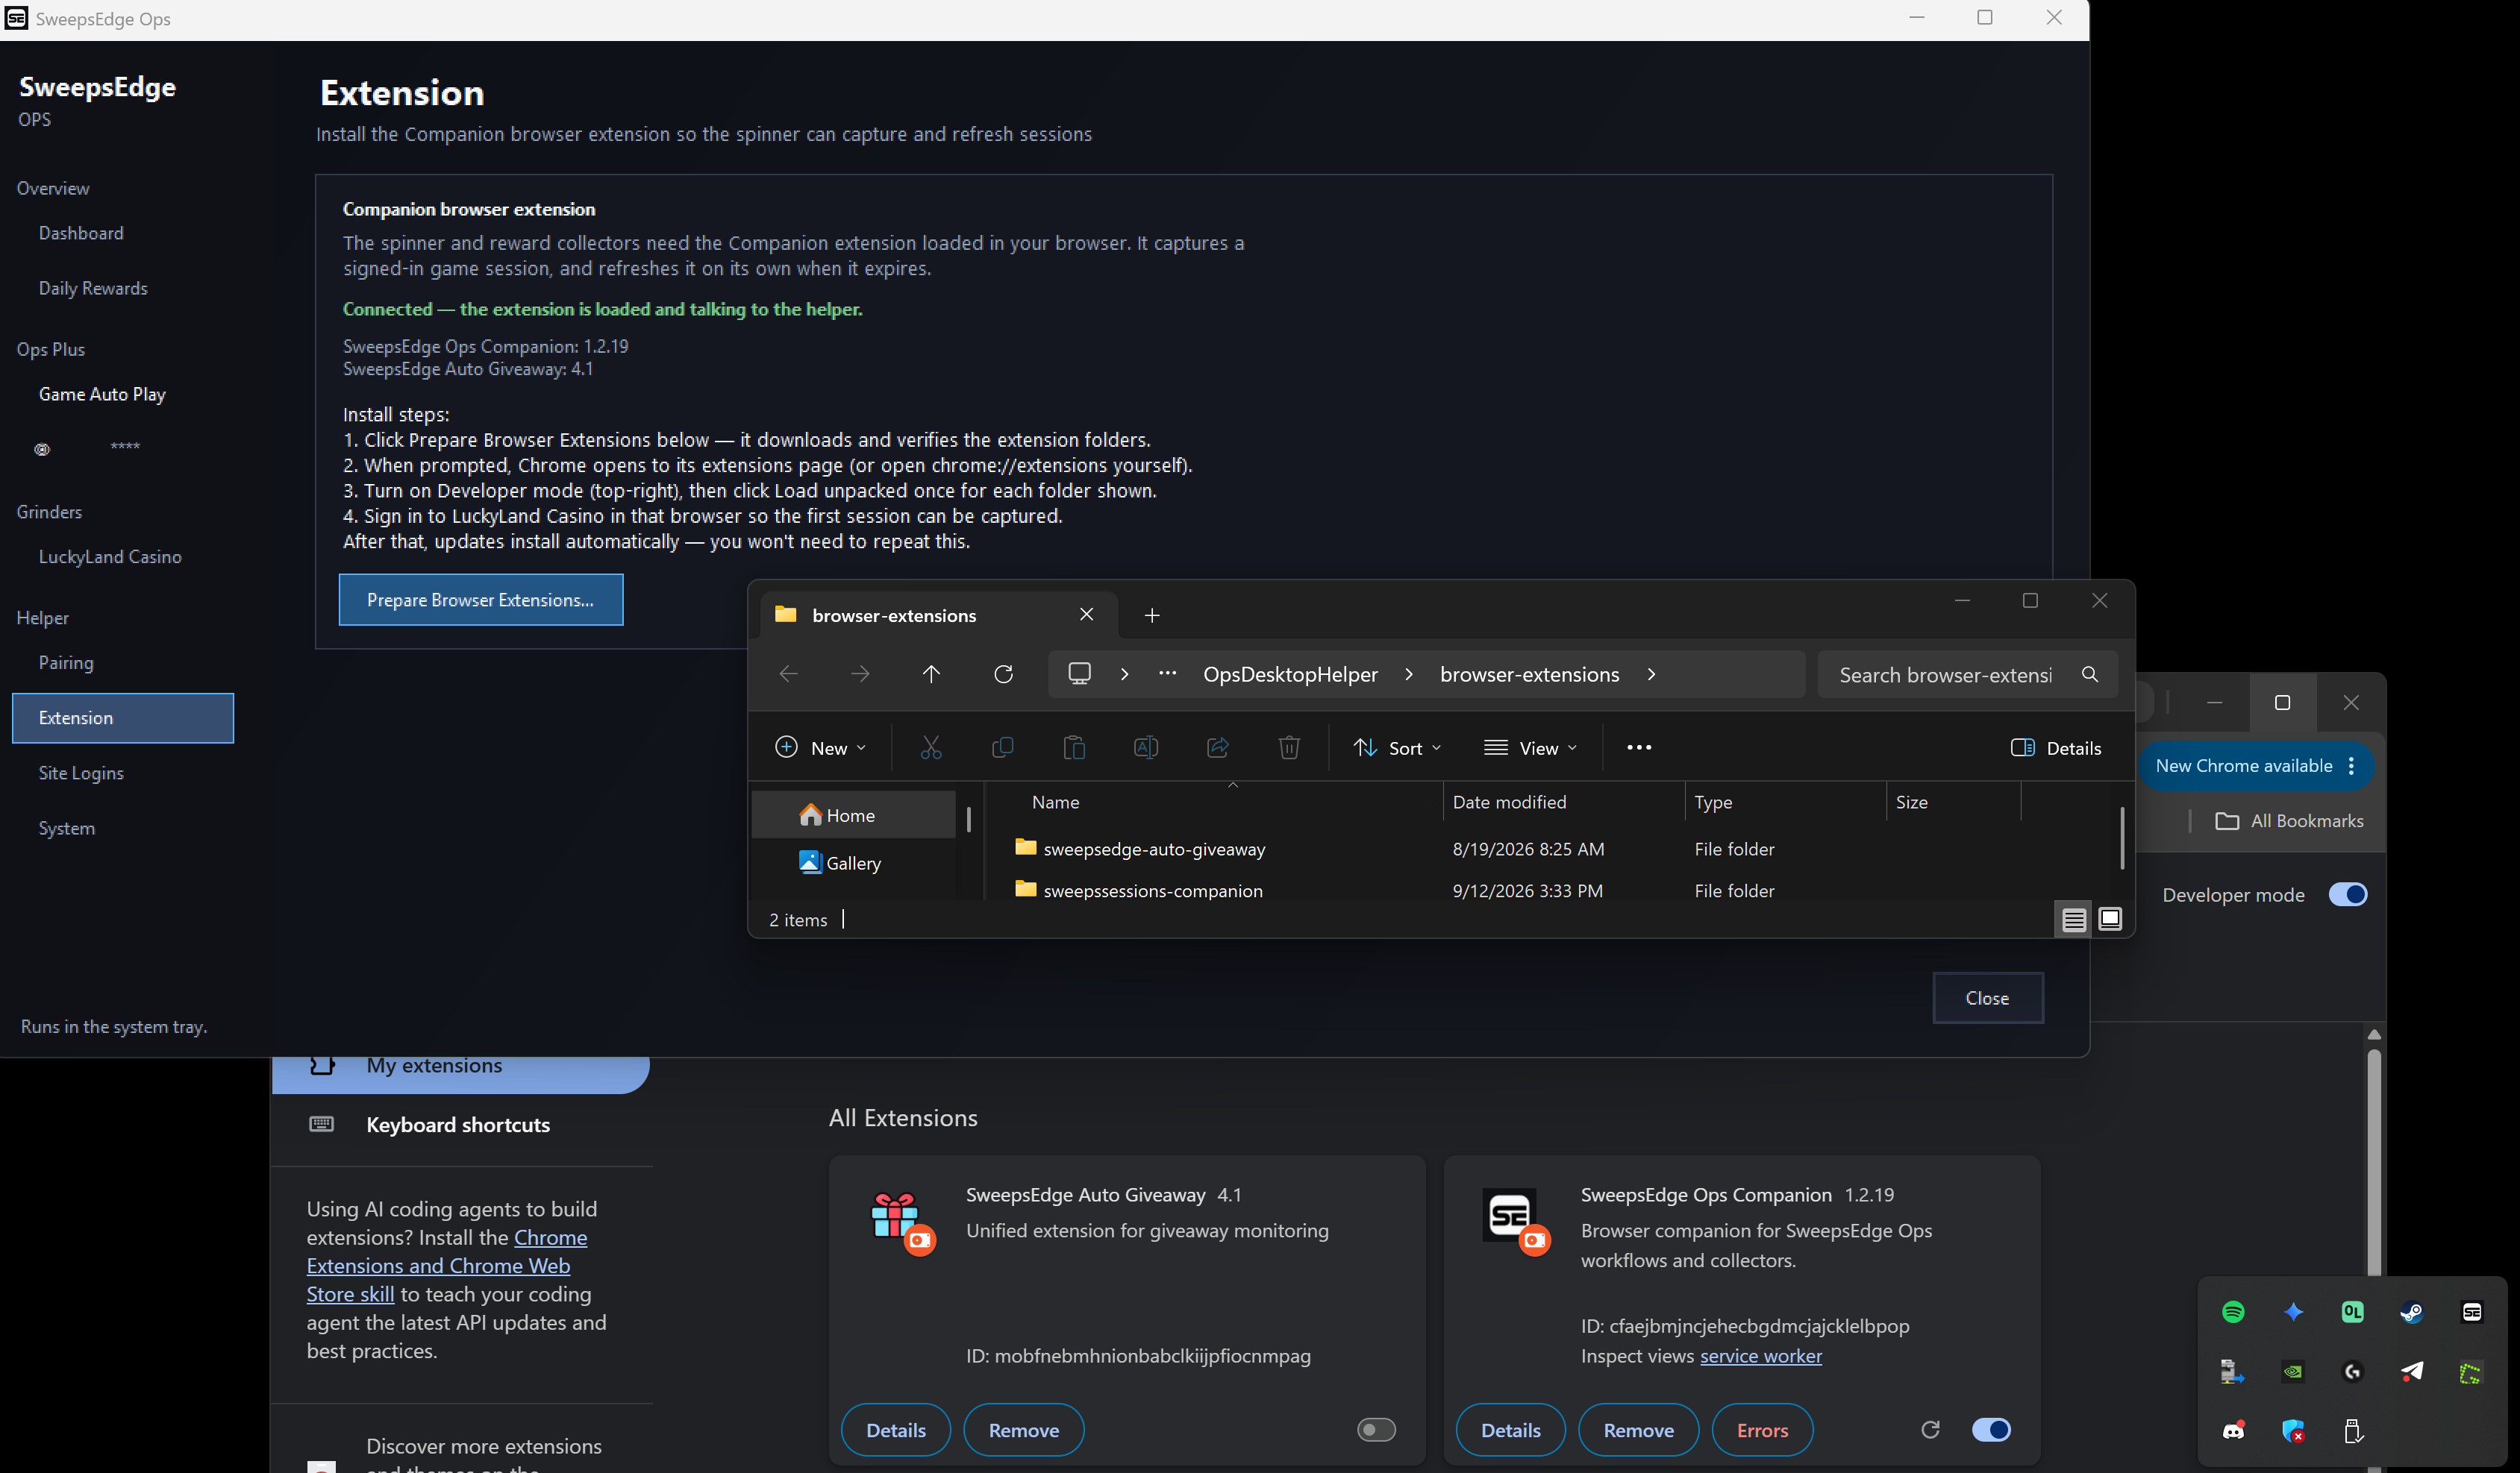The width and height of the screenshot is (2520, 1473).
Task: Switch Explorer to details list layout
Action: click(x=2074, y=920)
